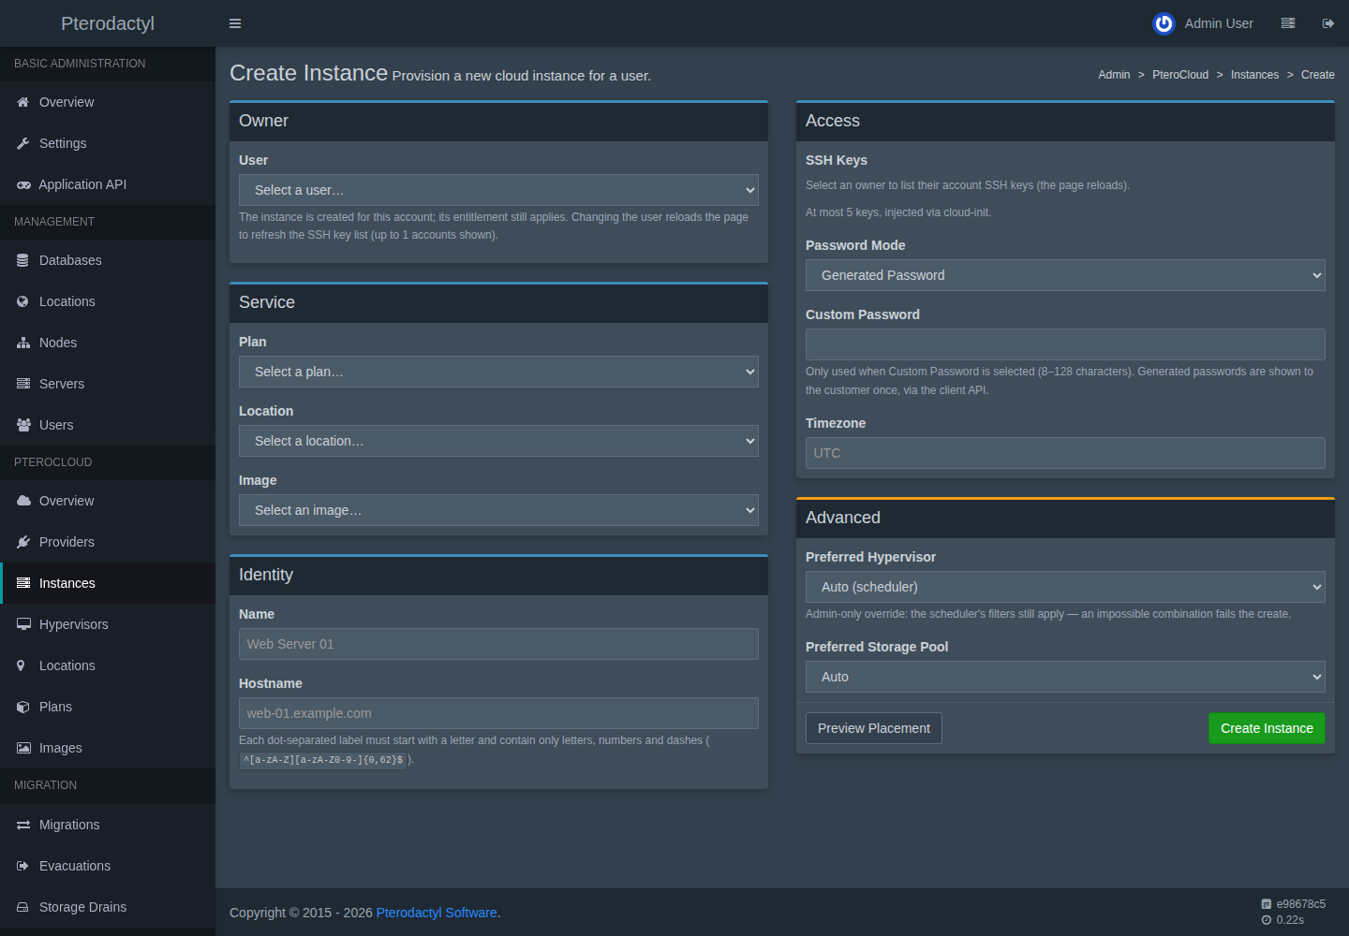Focus the Timezone input field
Viewport: 1349px width, 936px height.
point(1065,453)
